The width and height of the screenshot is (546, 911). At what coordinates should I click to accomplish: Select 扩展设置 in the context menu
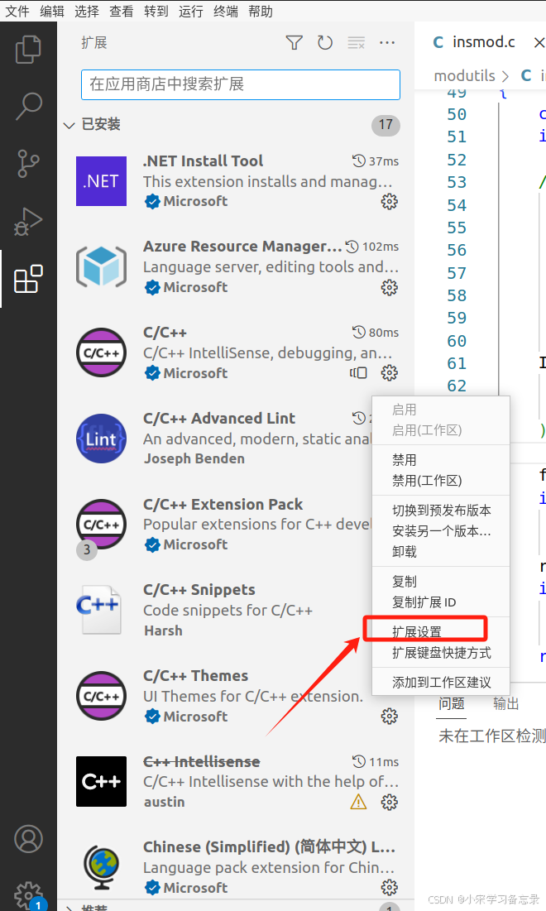tap(441, 631)
